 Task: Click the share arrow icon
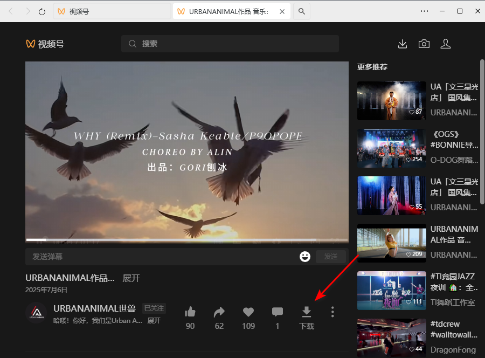tap(219, 312)
